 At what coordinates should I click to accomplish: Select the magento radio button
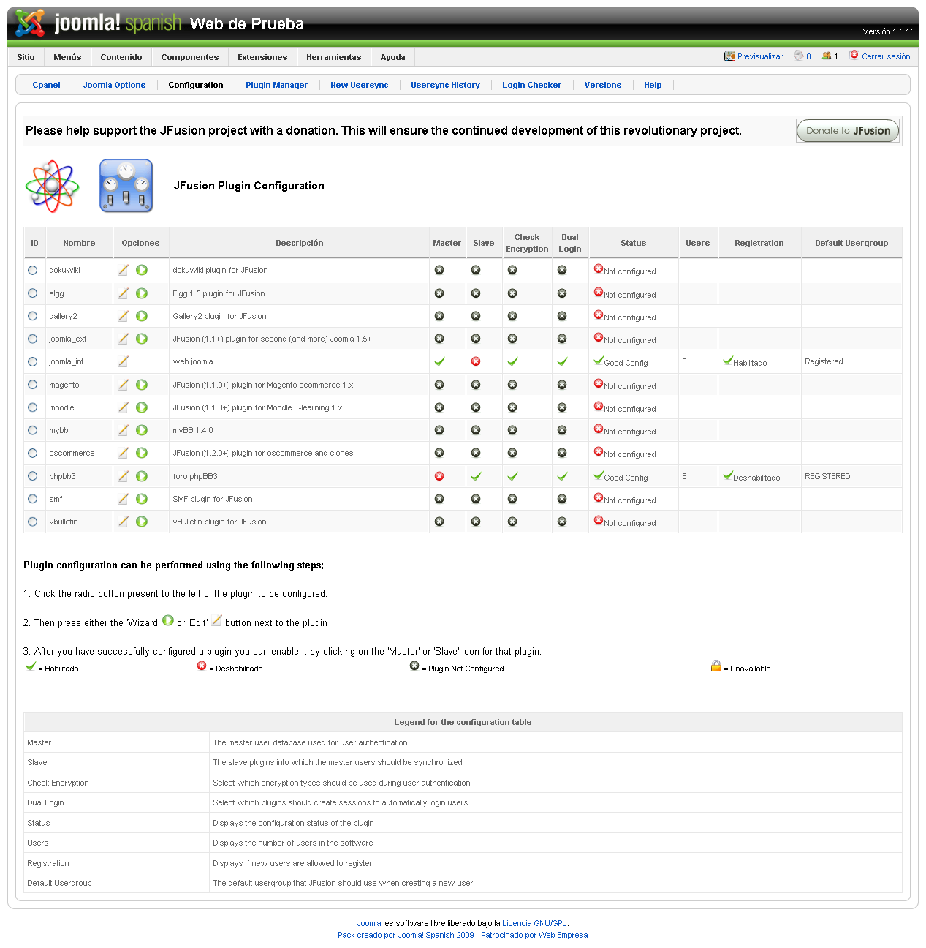pos(32,385)
